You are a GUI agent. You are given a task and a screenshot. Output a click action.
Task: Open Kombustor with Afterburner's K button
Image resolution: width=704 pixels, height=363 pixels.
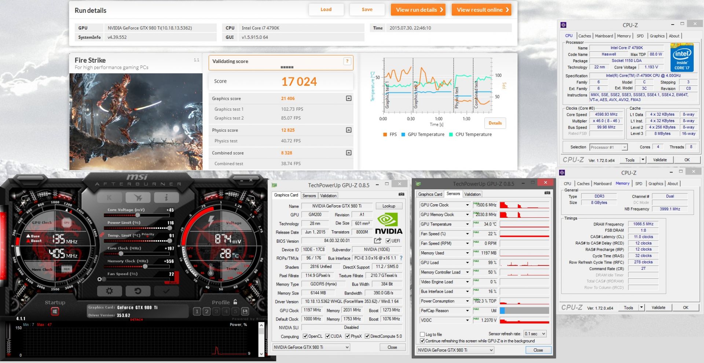109,198
